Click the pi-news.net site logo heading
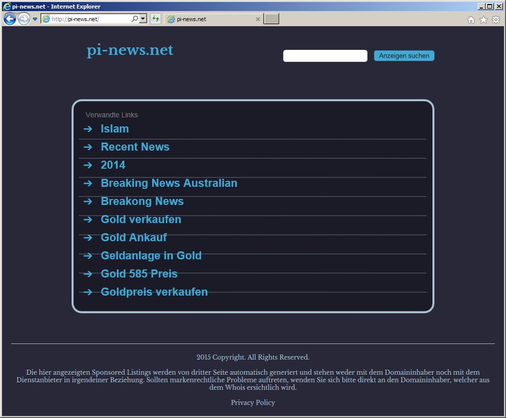The image size is (506, 418). (130, 50)
